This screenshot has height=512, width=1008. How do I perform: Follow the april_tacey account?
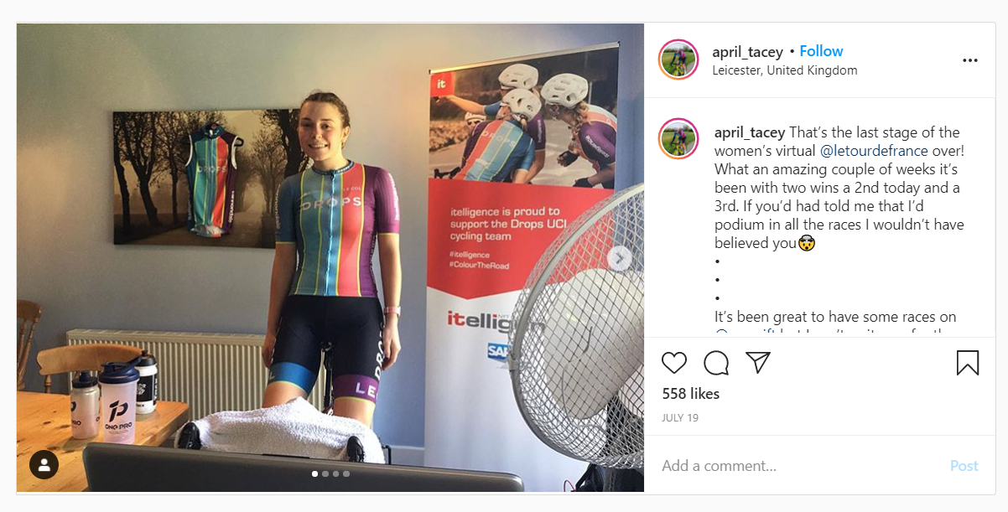pyautogui.click(x=821, y=51)
